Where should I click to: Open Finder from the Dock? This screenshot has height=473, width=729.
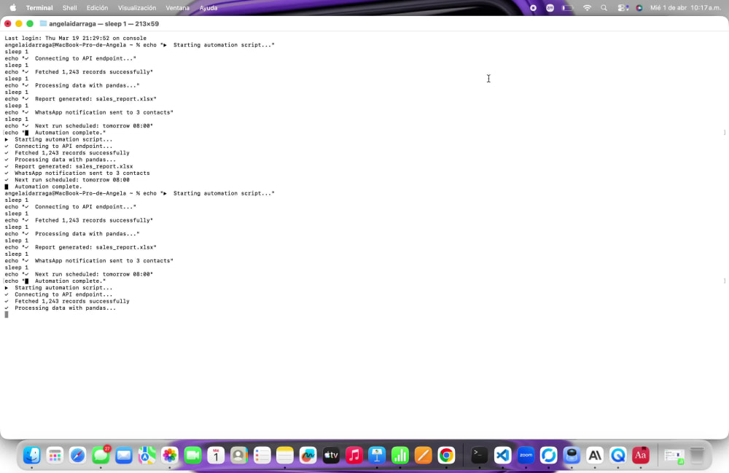(x=31, y=456)
